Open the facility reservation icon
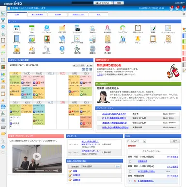The width and height of the screenshot is (186, 187). 93,28
